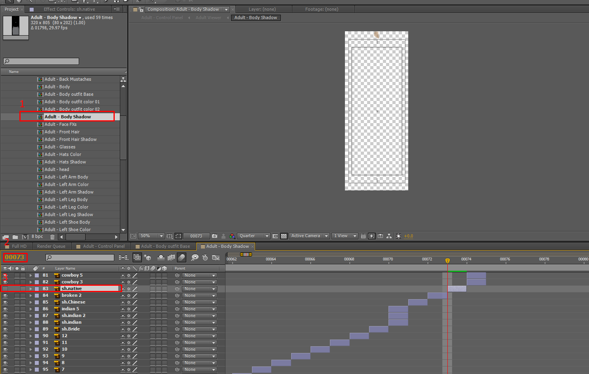
Task: Open the composition mini-flowchart icon
Action: pyautogui.click(x=123, y=258)
